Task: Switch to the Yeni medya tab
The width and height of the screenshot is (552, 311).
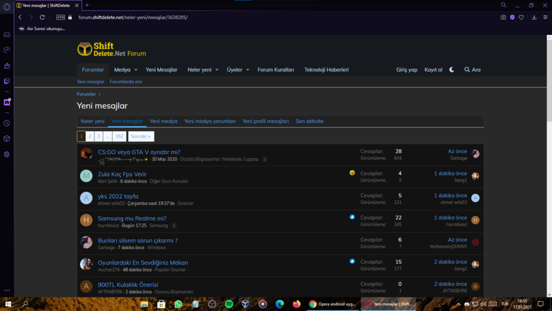Action: pyautogui.click(x=163, y=121)
